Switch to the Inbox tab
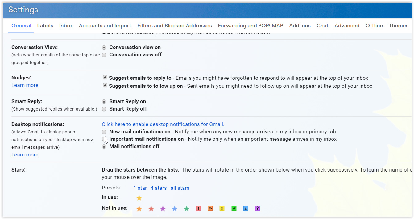Viewport: 414px width, 219px height. (66, 26)
